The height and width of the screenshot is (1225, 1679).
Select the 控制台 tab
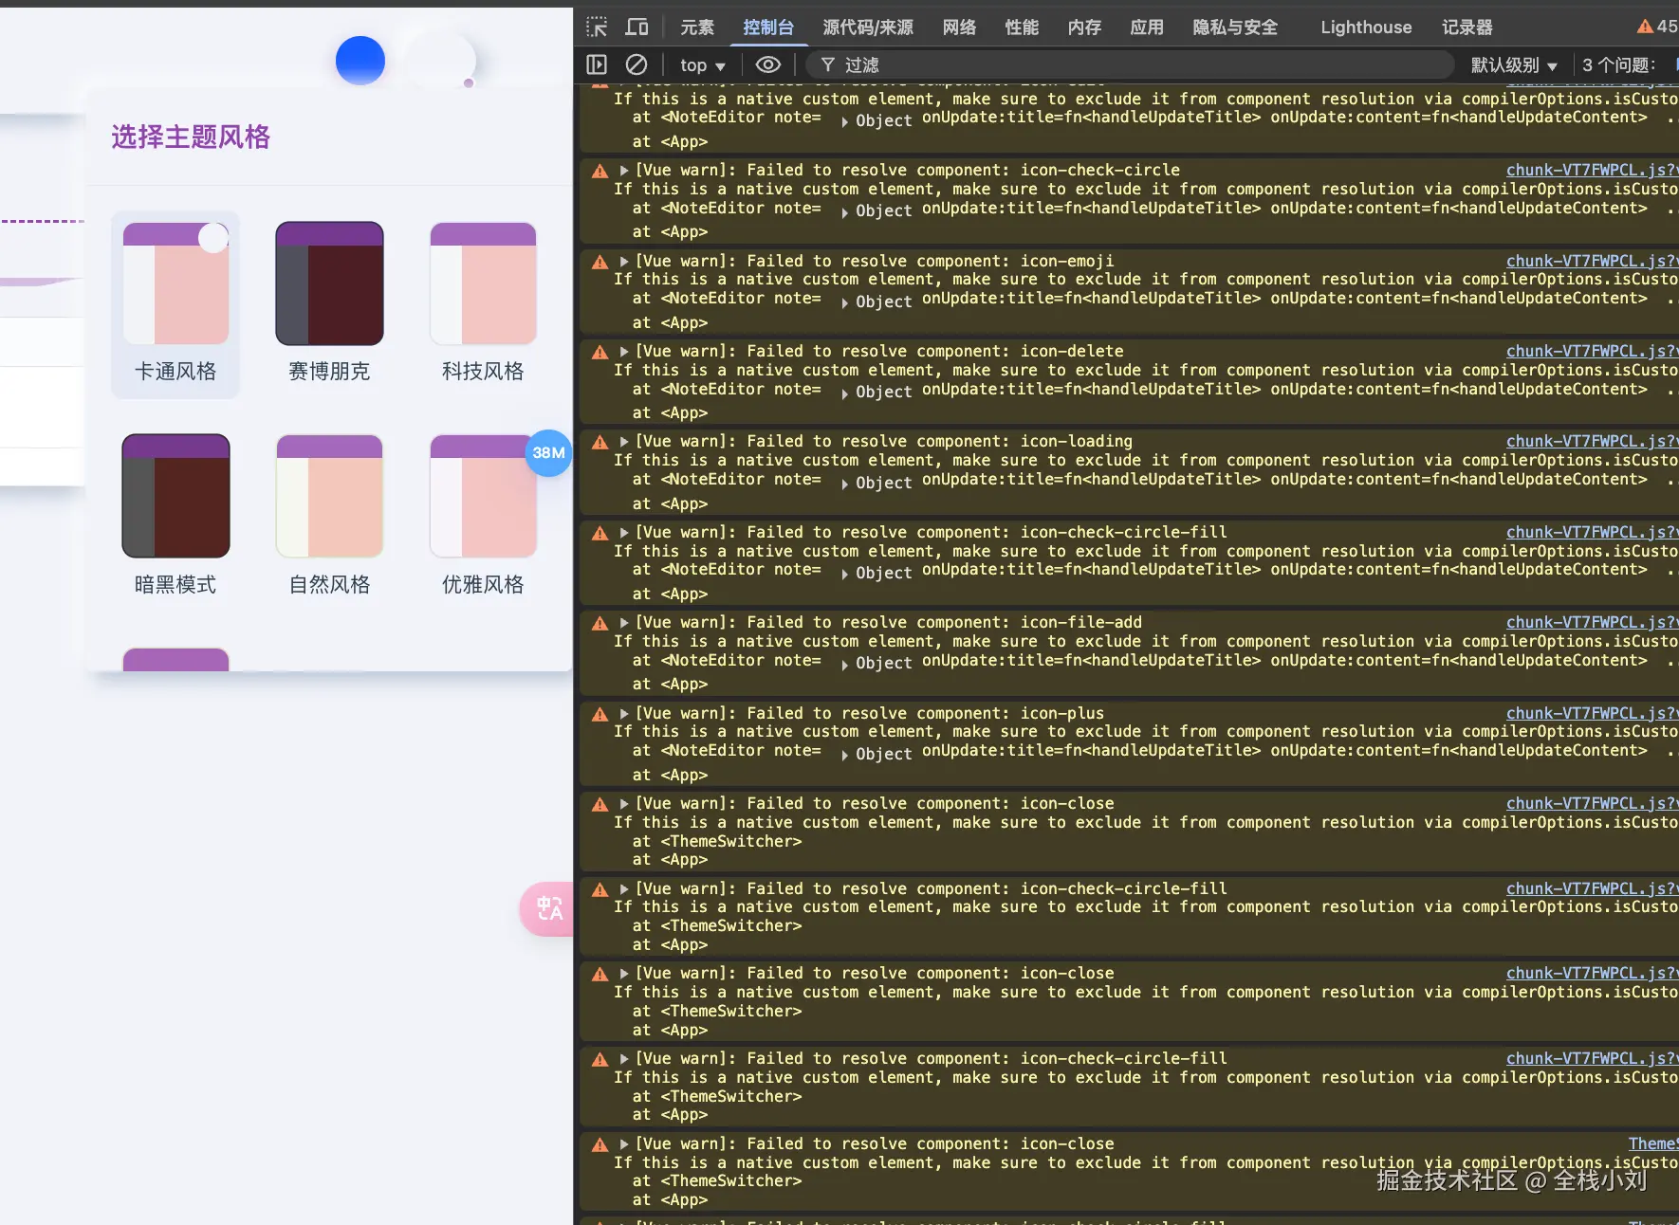[768, 27]
